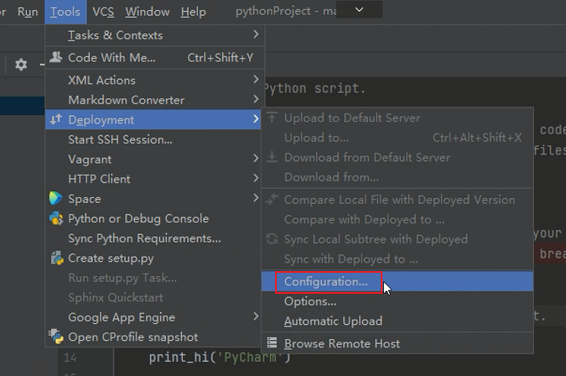Viewport: 566px width, 376px height.
Task: Expand the Google App Engine submenu arrow
Action: pyautogui.click(x=256, y=316)
